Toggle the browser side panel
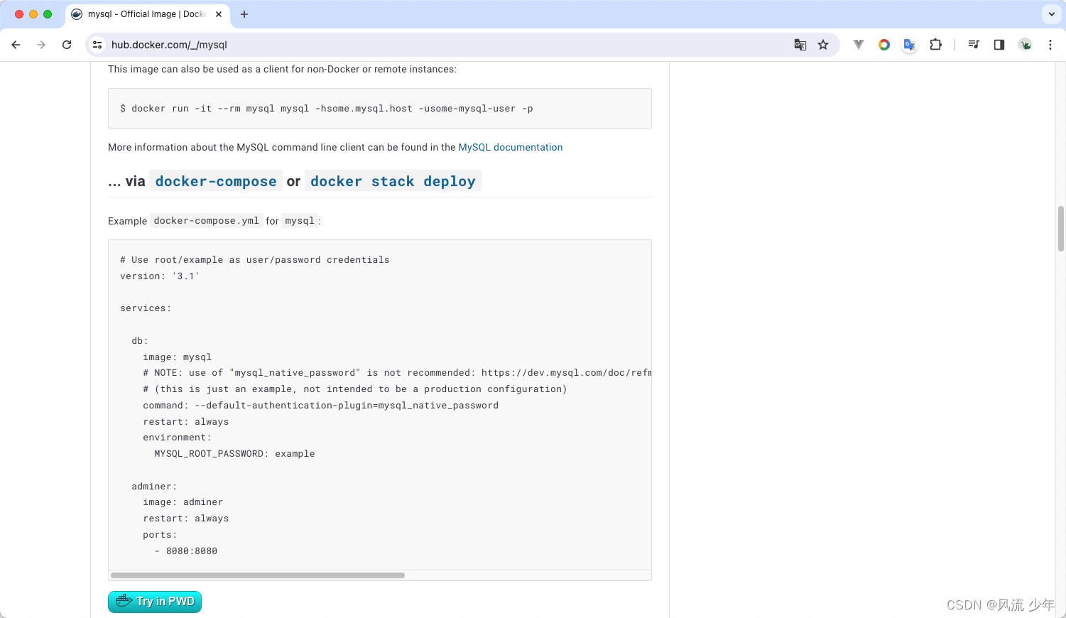Viewport: 1066px width, 618px height. 999,45
